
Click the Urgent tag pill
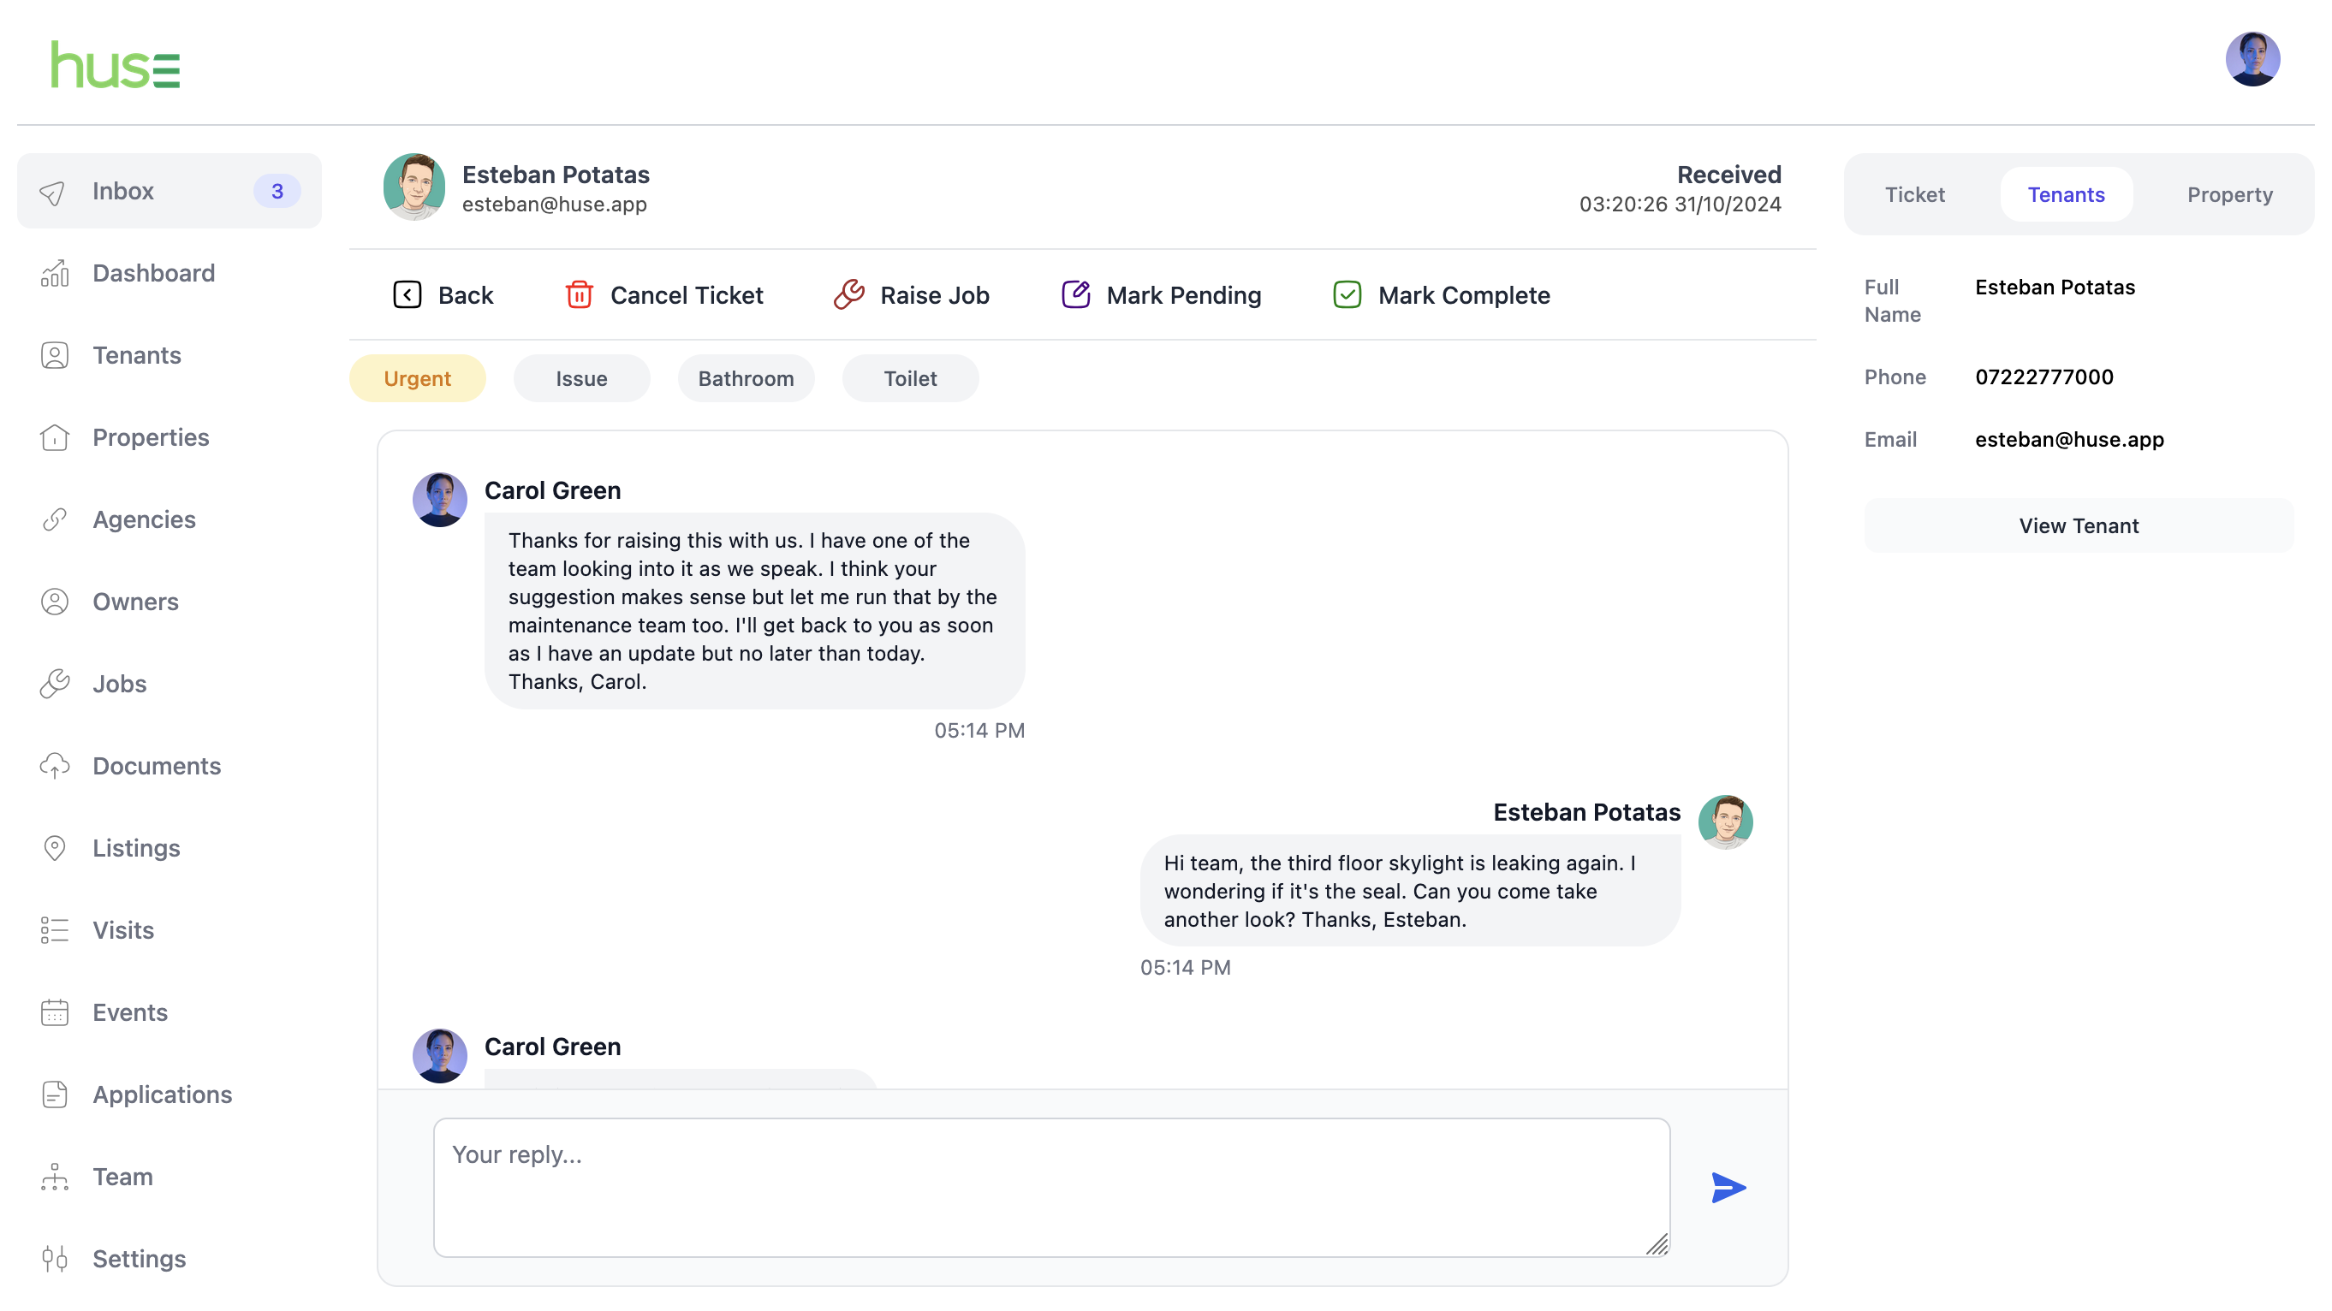pos(417,378)
